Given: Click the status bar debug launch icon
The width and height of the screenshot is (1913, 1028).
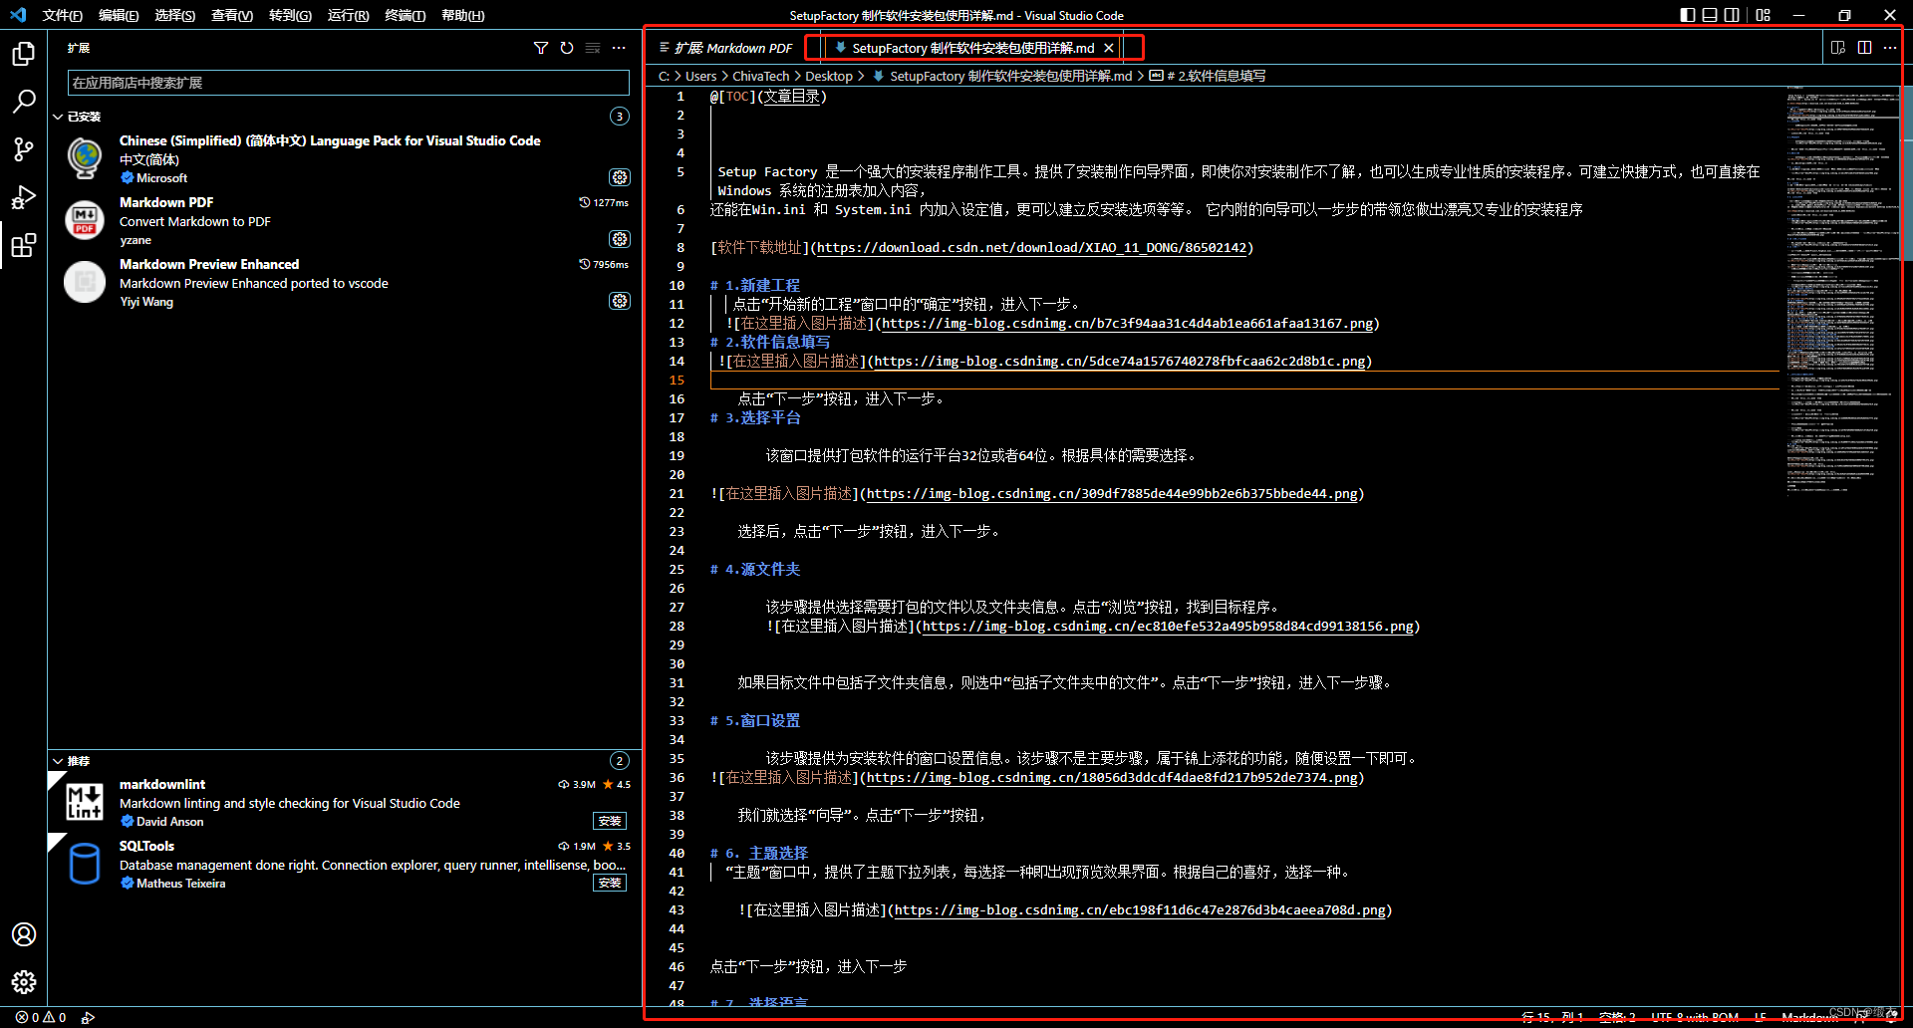Looking at the screenshot, I should tap(88, 1017).
